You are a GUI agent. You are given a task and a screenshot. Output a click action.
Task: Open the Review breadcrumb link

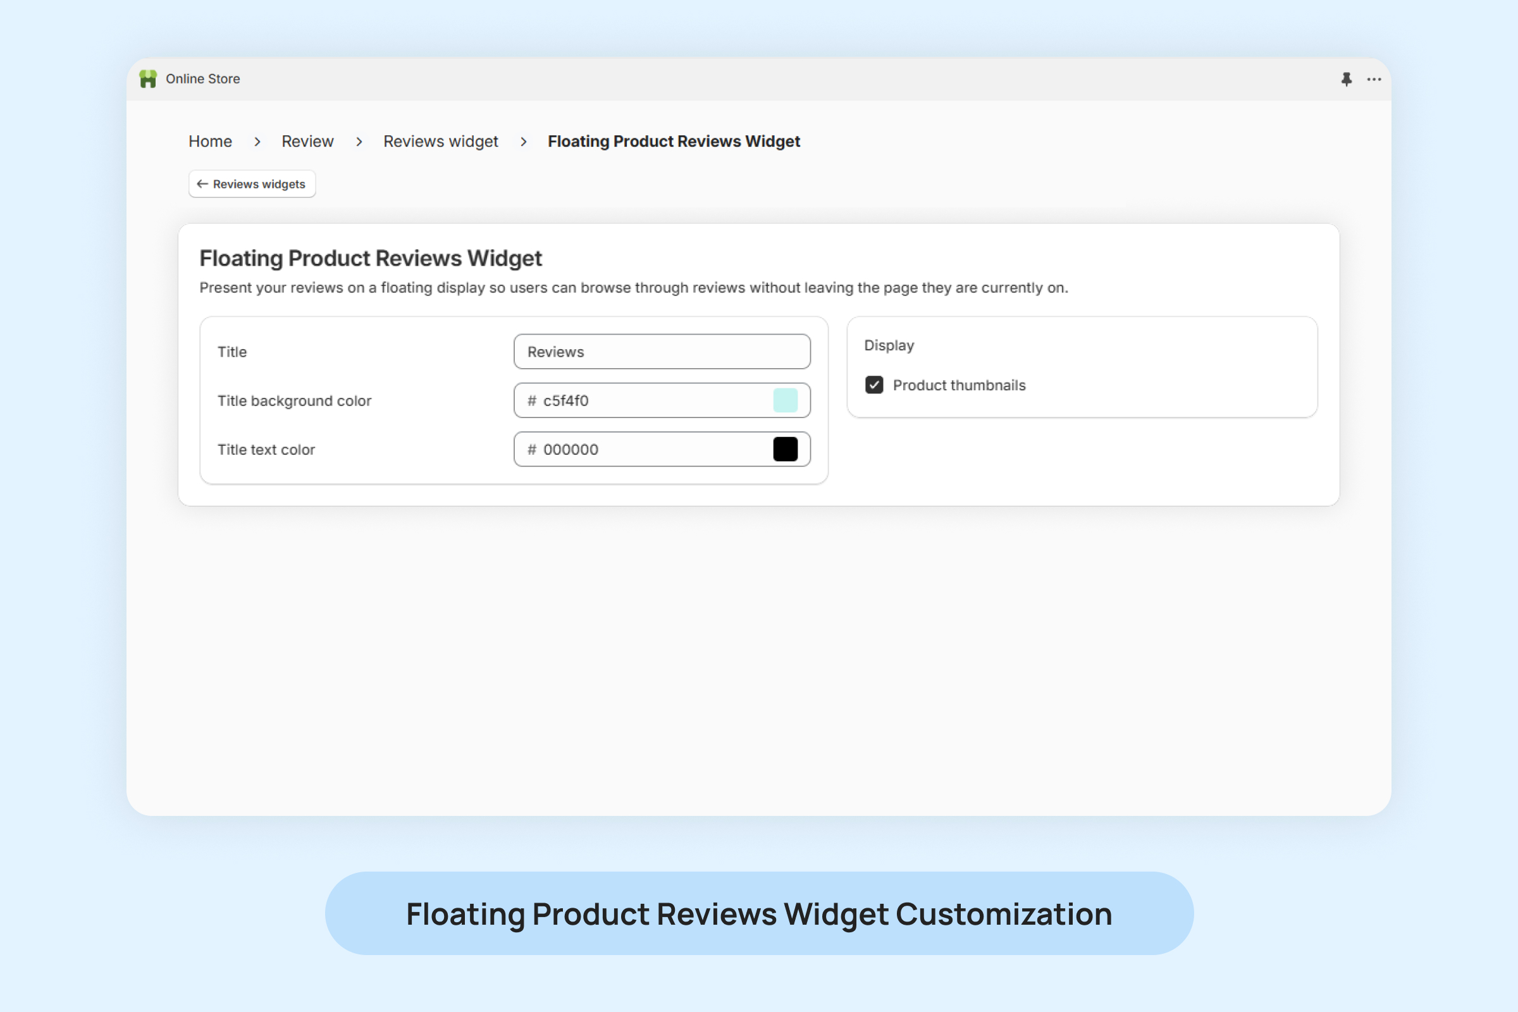307,141
